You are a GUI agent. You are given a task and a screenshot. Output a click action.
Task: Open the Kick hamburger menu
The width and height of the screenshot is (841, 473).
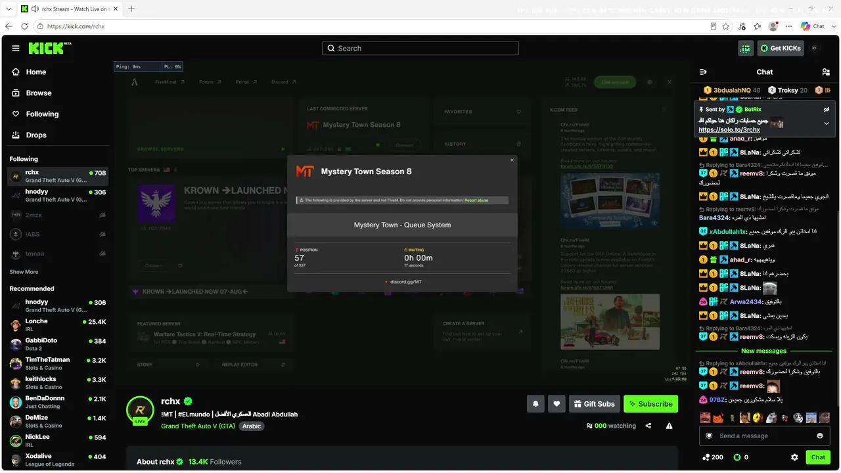click(x=16, y=48)
